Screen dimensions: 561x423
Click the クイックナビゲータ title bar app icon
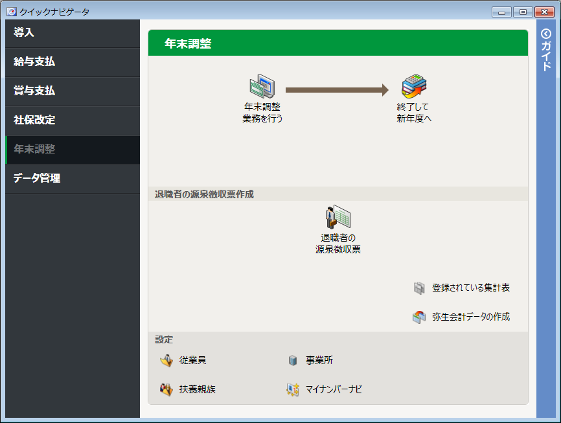point(12,12)
